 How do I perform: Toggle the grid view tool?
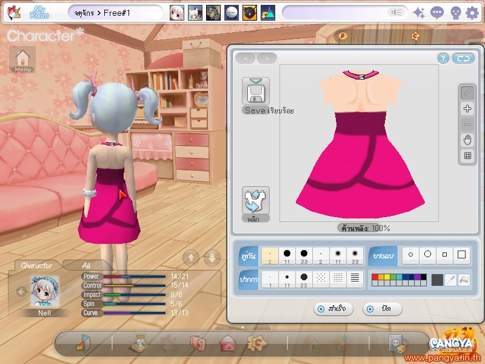pos(467,156)
